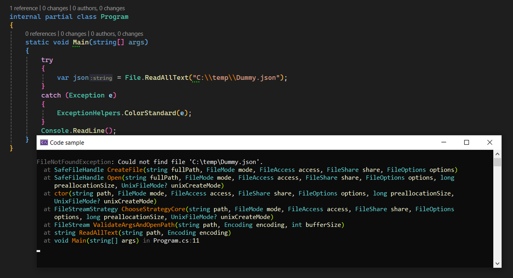Image resolution: width=513 pixels, height=278 pixels.
Task: Click 'ReadAllText' in the editor code
Action: point(166,78)
